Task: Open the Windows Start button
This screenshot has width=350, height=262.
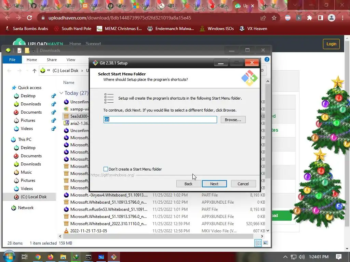Action: pyautogui.click(x=9, y=257)
